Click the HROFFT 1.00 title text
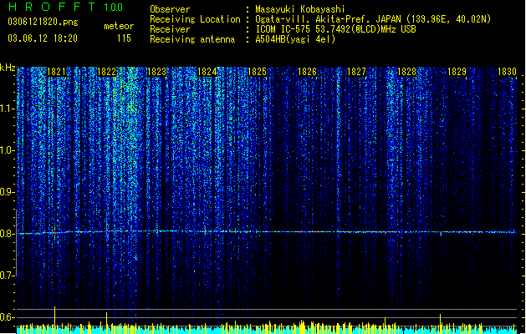Viewport: 526px width, 334px height. pyautogui.click(x=65, y=7)
